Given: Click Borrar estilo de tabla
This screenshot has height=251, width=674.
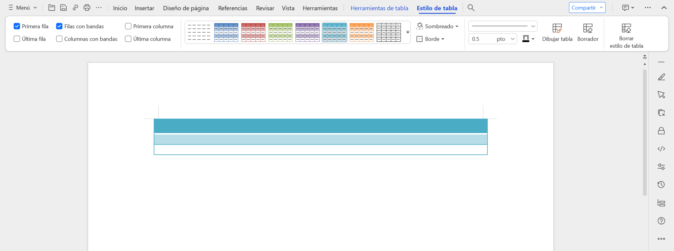Looking at the screenshot, I should pos(627,35).
